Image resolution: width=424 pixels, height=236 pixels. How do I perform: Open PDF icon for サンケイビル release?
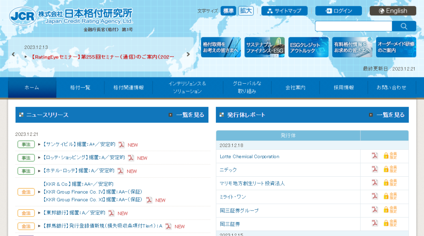(121, 145)
